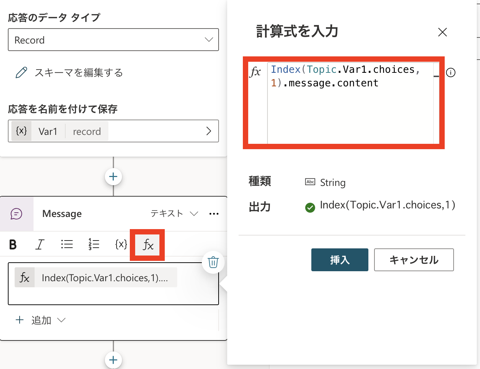Delete the message content with the trash icon
This screenshot has width=480, height=369.
pyautogui.click(x=213, y=262)
